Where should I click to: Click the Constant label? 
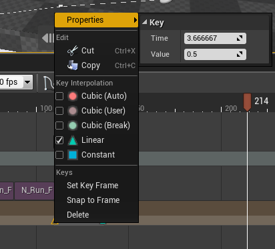coord(98,155)
